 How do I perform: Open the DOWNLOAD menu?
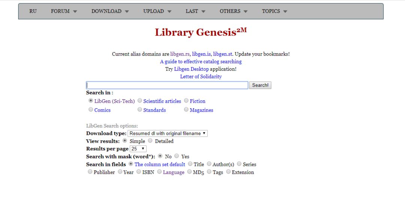click(x=106, y=11)
